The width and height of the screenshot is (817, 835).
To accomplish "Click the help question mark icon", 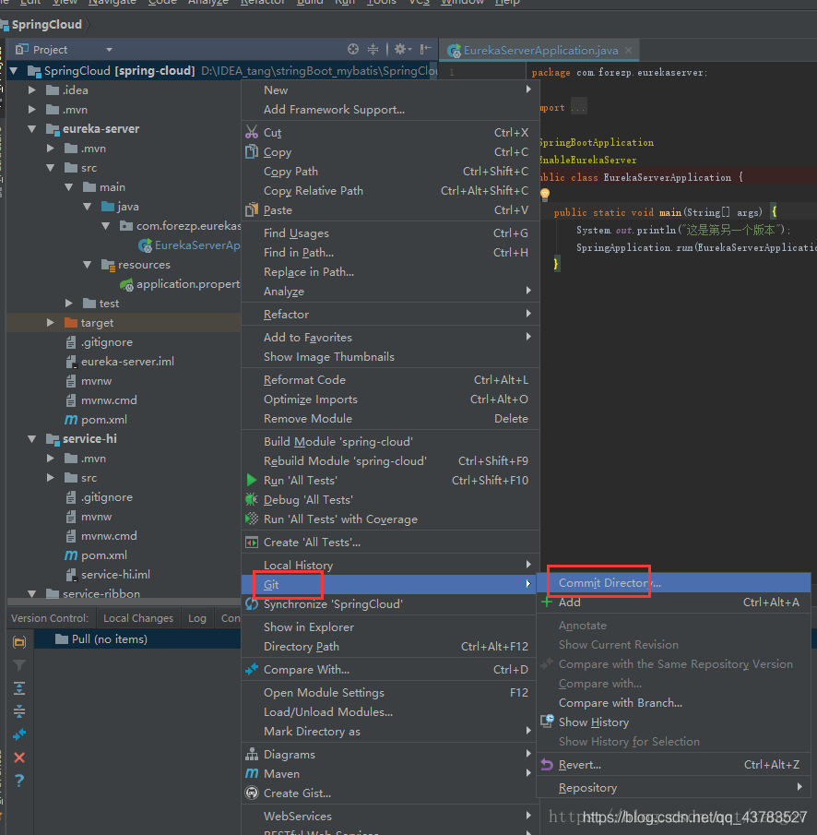I will [x=19, y=781].
